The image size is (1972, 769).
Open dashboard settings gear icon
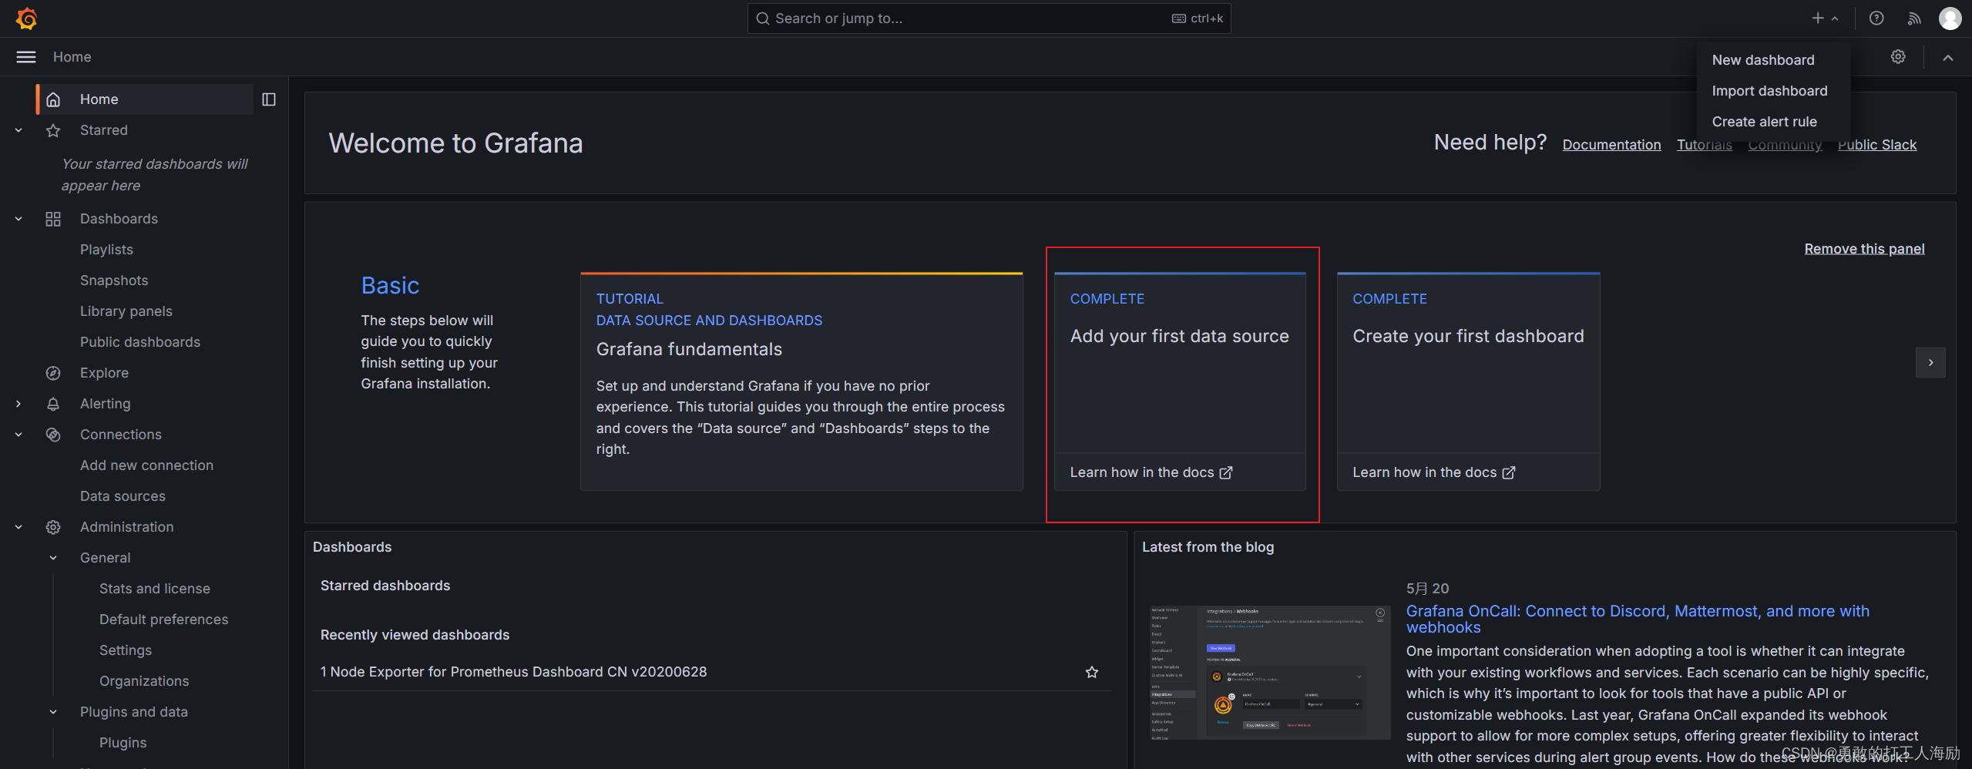1898,57
